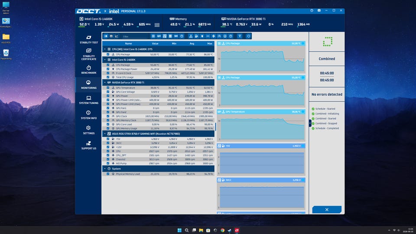Screen dimensions: 416x234
Task: Open the Stability Certificate tab
Action: point(88,55)
